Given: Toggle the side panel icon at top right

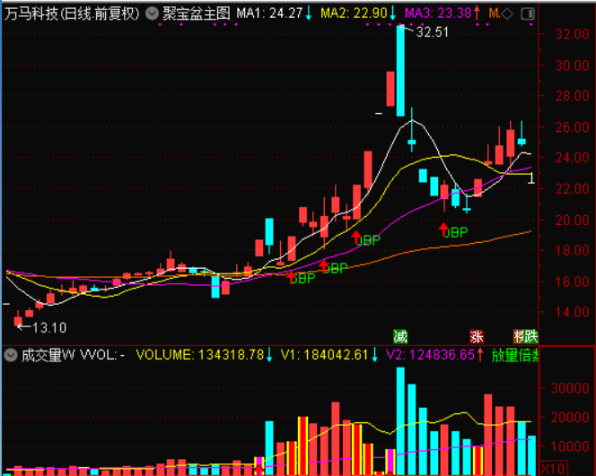Looking at the screenshot, I should [528, 14].
